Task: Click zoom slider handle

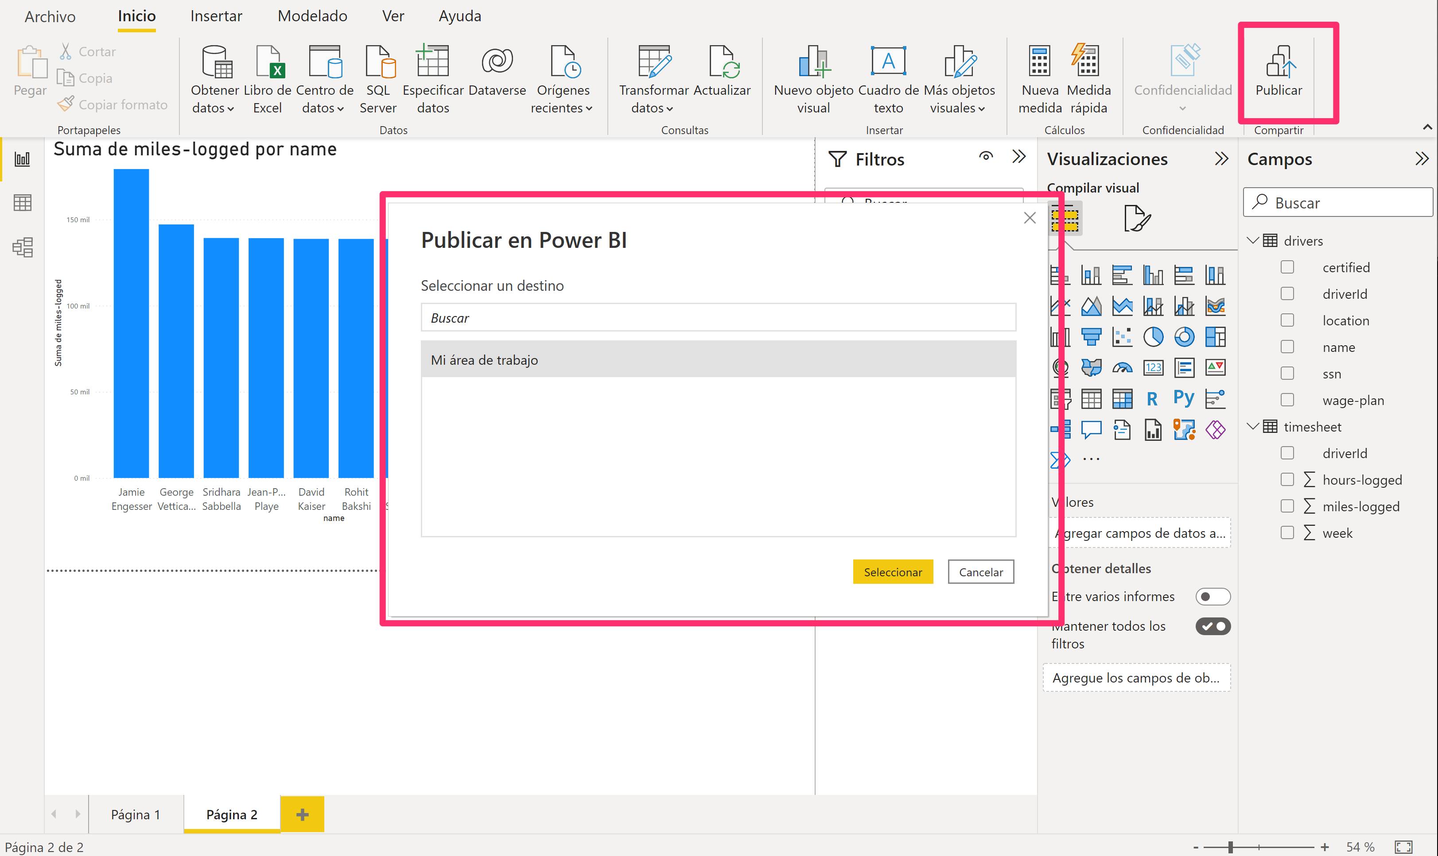Action: click(1230, 847)
